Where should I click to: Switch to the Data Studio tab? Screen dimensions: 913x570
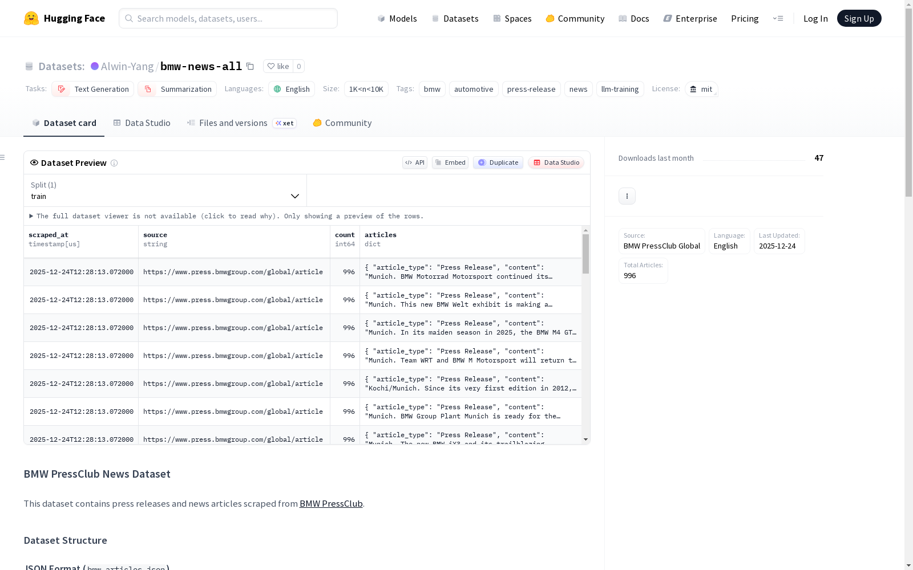pos(142,123)
